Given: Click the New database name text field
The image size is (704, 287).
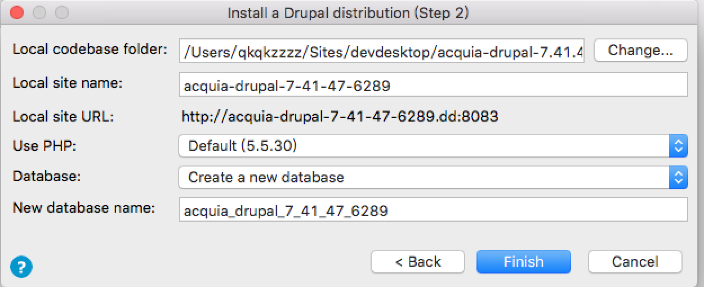Looking at the screenshot, I should click(x=433, y=210).
